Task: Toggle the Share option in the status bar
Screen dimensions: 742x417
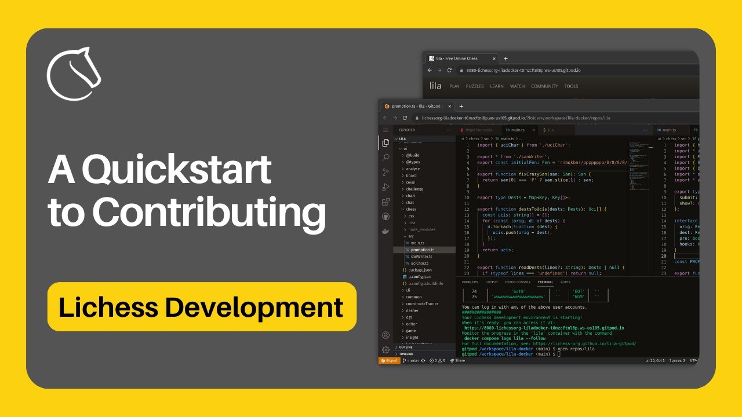Action: click(457, 360)
